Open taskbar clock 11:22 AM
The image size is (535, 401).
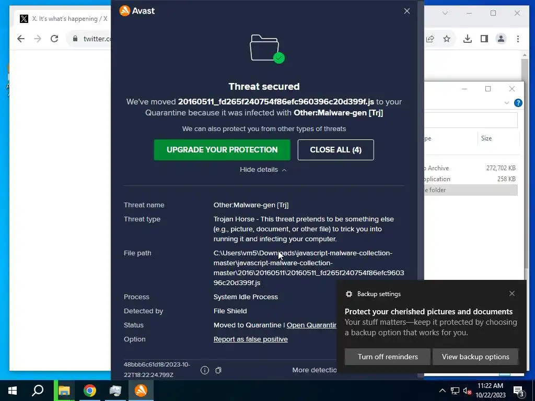(490, 391)
